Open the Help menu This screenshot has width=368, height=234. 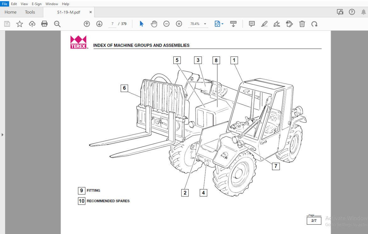pos(65,4)
